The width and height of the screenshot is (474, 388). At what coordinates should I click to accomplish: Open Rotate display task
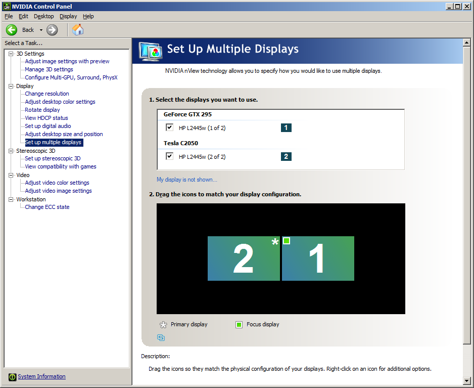(42, 110)
